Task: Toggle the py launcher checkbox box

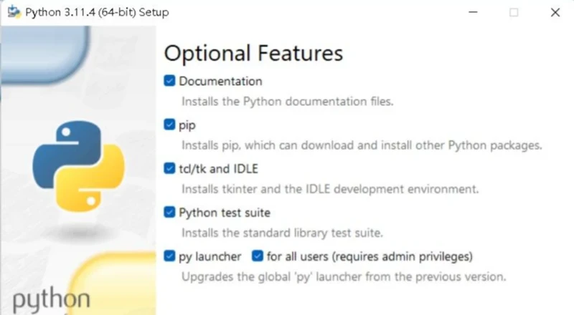Action: [169, 256]
